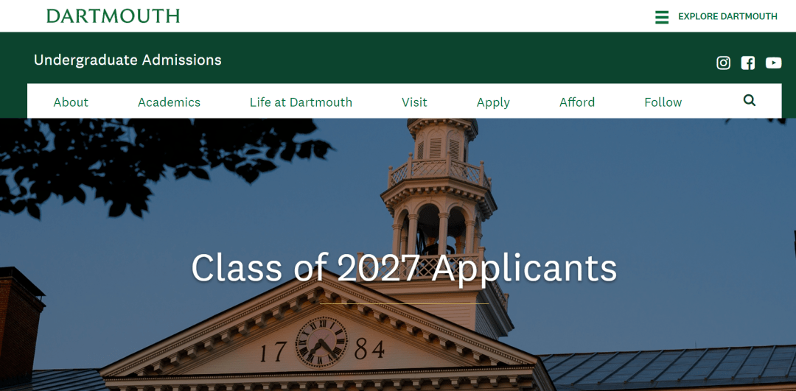Go to Undergraduate Admissions home link
Screen dimensions: 796x391
[128, 60]
